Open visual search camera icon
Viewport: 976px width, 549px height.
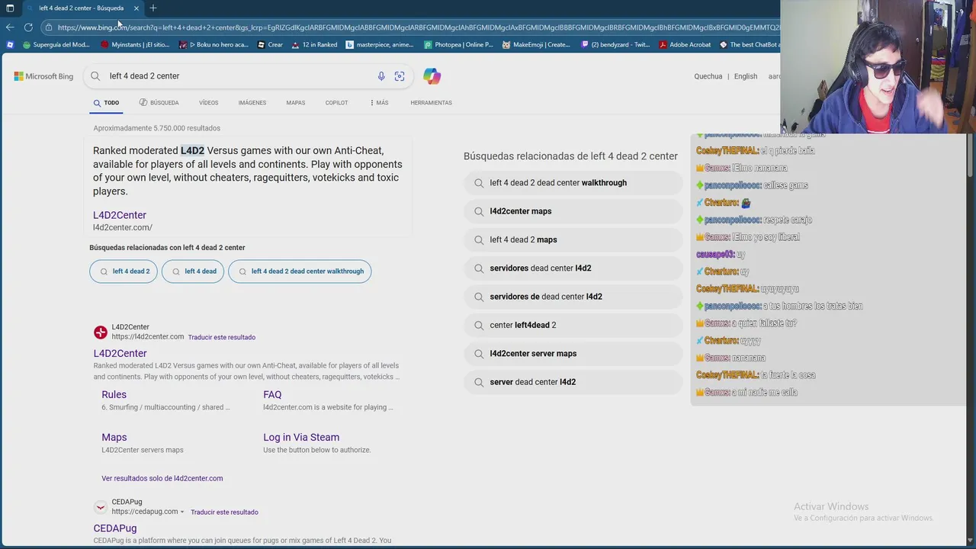tap(400, 76)
